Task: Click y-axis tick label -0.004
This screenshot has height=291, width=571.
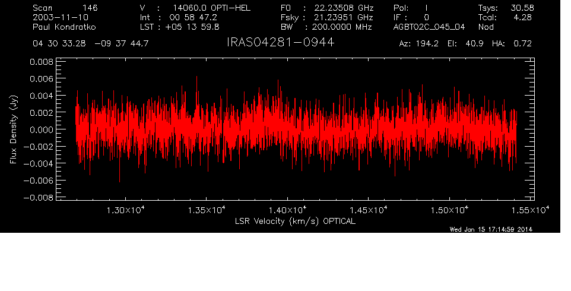Action: [x=39, y=163]
